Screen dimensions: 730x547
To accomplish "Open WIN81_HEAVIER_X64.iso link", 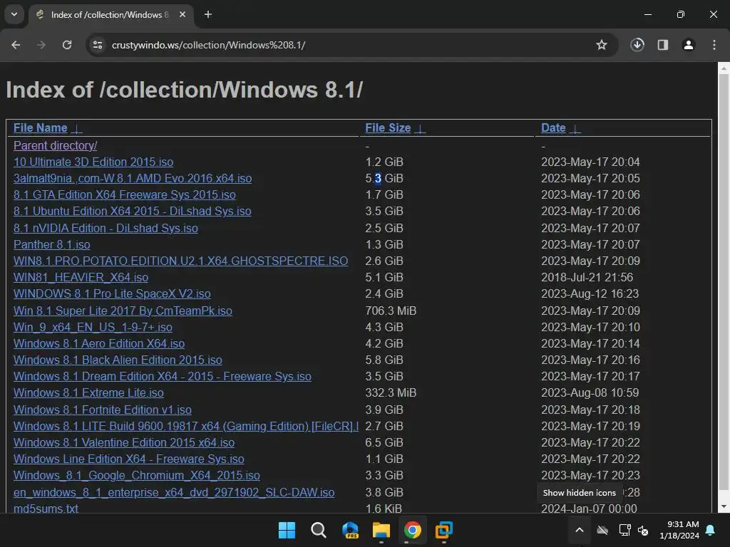I will [81, 277].
